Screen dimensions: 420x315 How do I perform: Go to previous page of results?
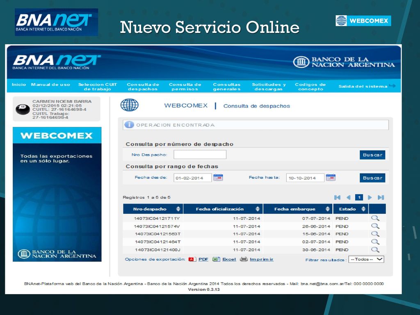tap(349, 197)
